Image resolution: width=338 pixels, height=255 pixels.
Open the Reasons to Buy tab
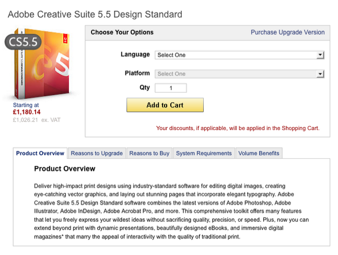(x=149, y=153)
